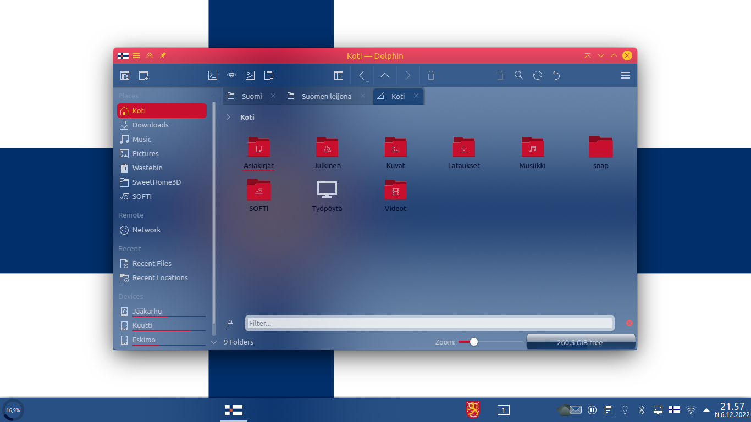Viewport: 751px width, 422px height.
Task: Click the Filter text field
Action: [430, 323]
